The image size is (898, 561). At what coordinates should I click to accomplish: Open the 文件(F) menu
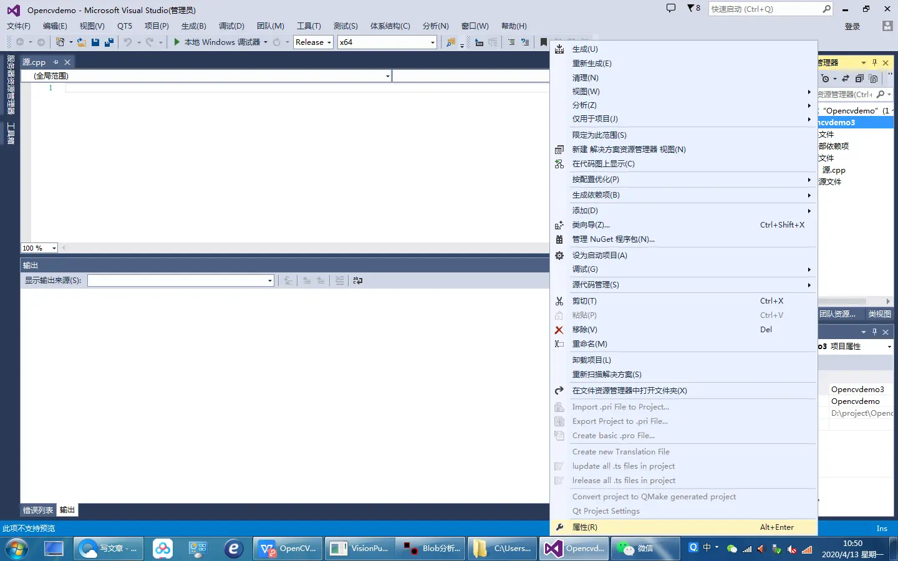[x=19, y=26]
